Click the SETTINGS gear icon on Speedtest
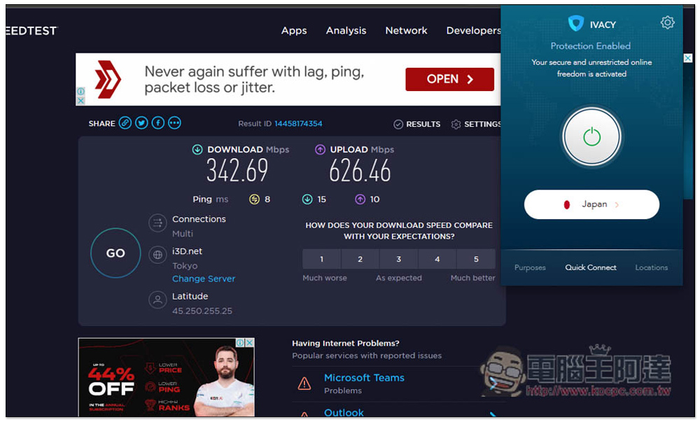This screenshot has width=700, height=422. [456, 125]
